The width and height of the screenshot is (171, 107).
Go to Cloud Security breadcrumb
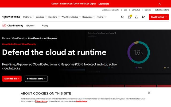tap(19, 38)
